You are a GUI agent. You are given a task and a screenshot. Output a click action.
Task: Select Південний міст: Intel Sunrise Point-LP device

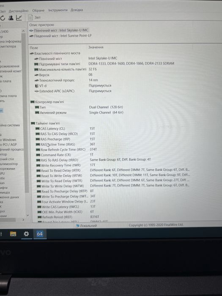[x=60, y=36]
